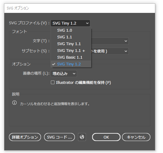Choose SVG 1.1 profile option

pyautogui.click(x=71, y=37)
